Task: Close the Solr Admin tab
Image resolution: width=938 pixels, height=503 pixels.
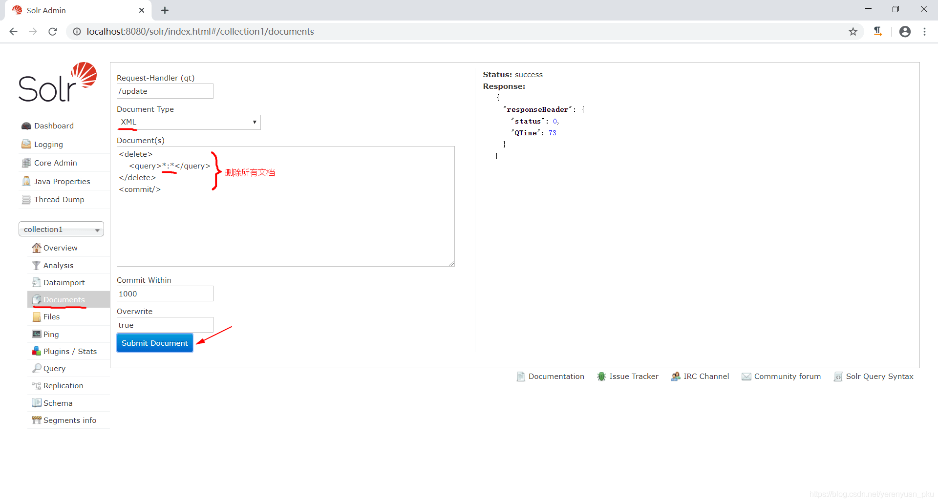Action: 142,10
